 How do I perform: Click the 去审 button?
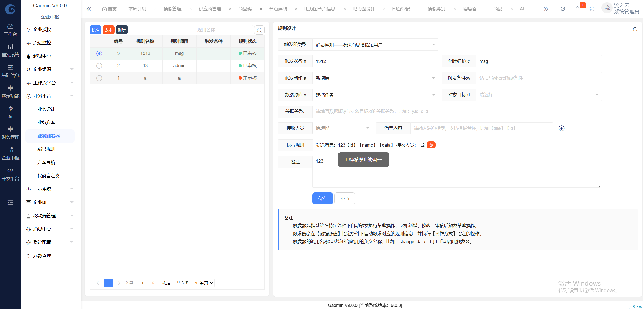coord(109,30)
